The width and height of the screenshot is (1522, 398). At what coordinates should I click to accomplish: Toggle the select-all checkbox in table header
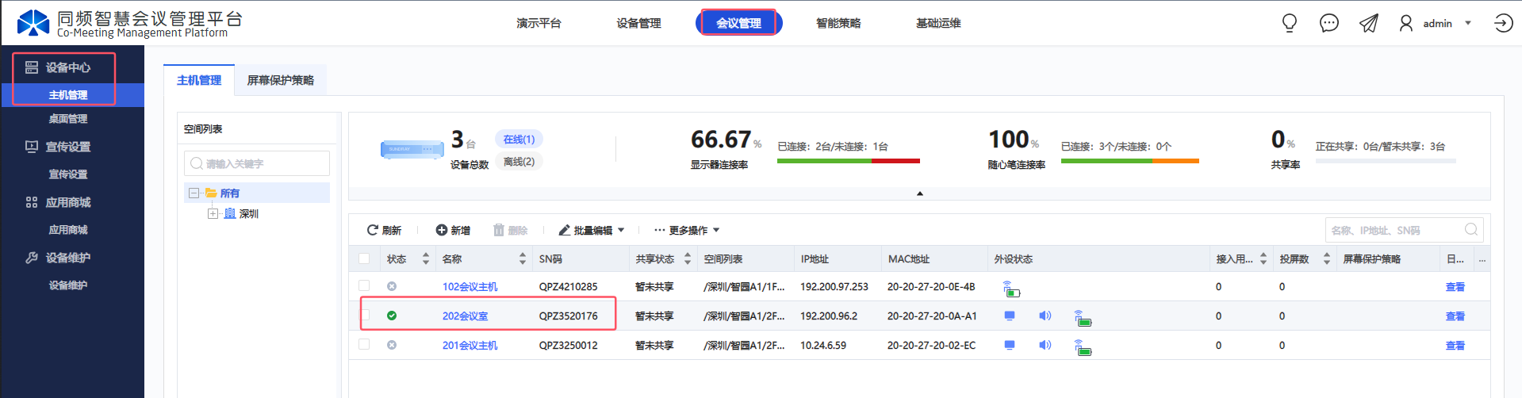[x=364, y=258]
